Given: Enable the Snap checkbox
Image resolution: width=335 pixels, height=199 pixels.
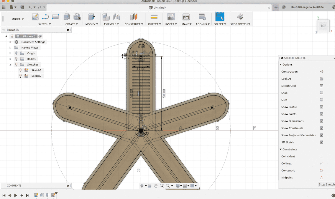Looking at the screenshot, I should [x=321, y=93].
